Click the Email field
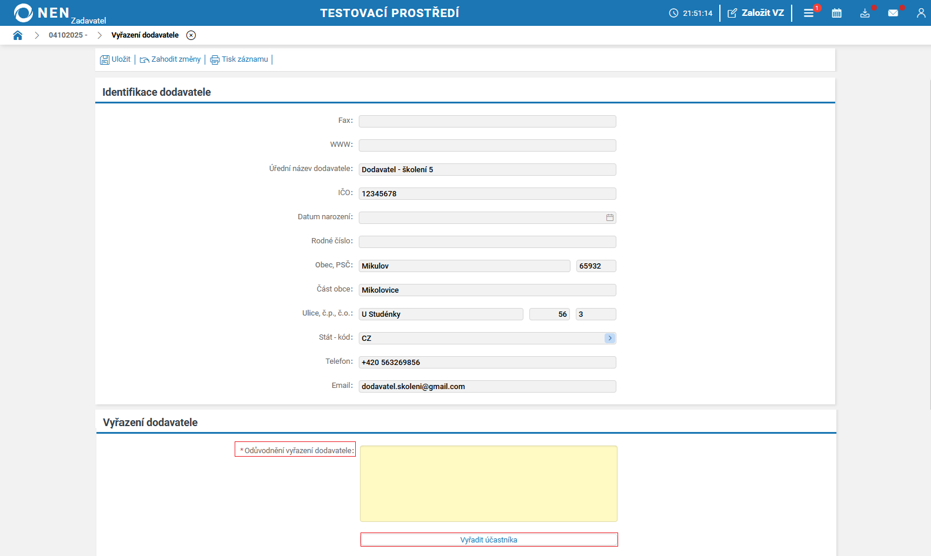Image resolution: width=931 pixels, height=556 pixels. pyautogui.click(x=487, y=386)
